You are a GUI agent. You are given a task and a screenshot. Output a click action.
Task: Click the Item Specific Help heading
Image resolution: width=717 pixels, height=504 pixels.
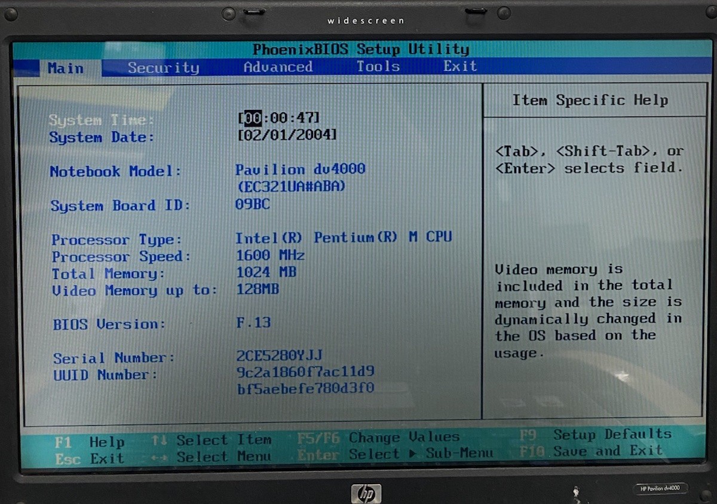click(x=590, y=100)
